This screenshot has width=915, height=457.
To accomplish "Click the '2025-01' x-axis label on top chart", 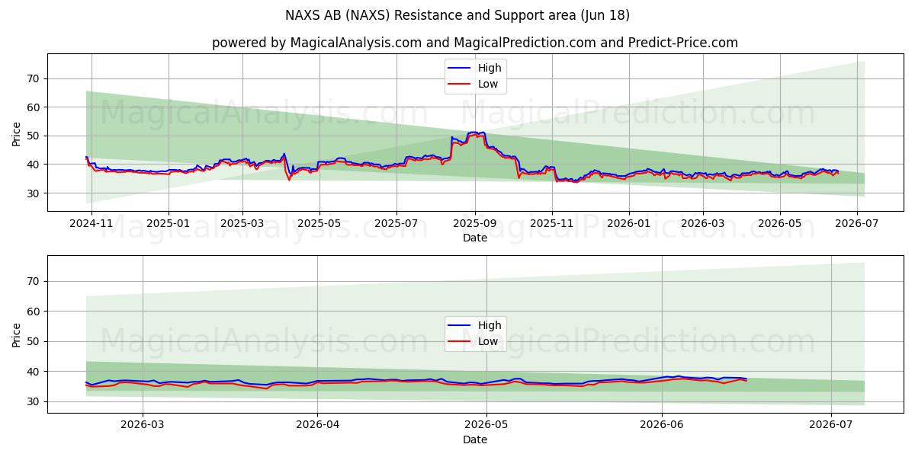I will (x=169, y=225).
